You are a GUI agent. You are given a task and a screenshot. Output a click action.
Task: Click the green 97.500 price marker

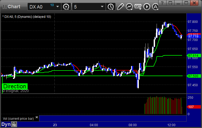click(x=194, y=76)
